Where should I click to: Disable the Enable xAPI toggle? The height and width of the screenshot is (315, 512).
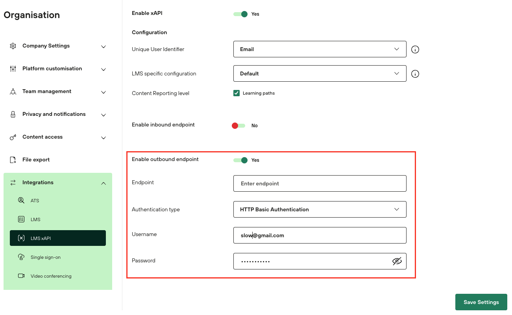click(240, 14)
